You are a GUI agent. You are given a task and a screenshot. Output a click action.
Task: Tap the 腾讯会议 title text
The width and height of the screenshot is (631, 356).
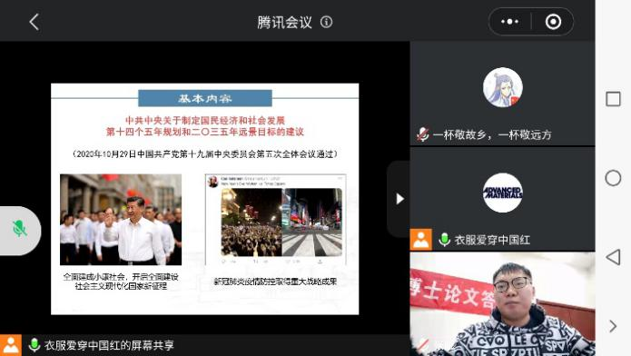tap(284, 22)
